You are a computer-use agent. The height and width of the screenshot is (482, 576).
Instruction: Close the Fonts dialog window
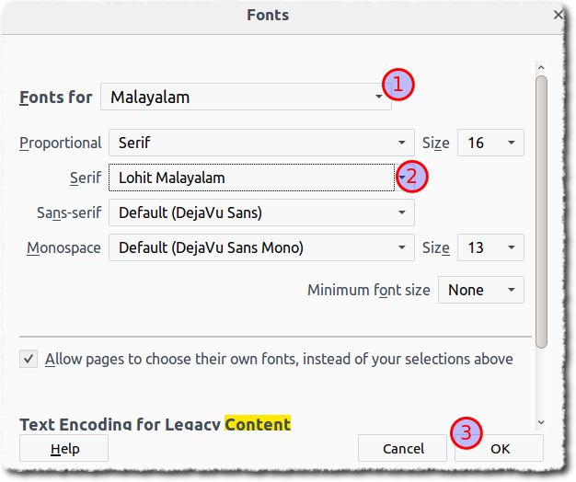click(x=559, y=15)
